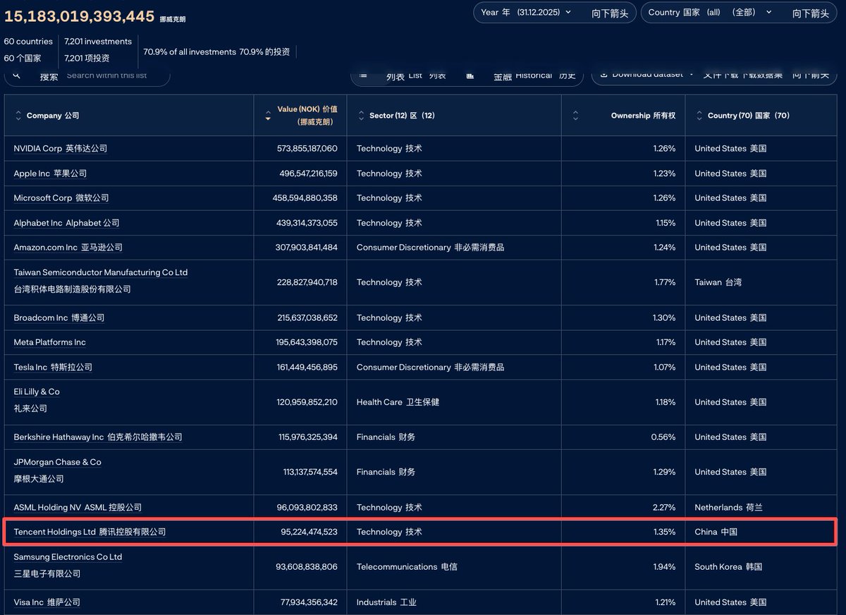Screen dimensions: 846x615
Task: Select Microsoft value 458,594,880,358
Action: 305,198
